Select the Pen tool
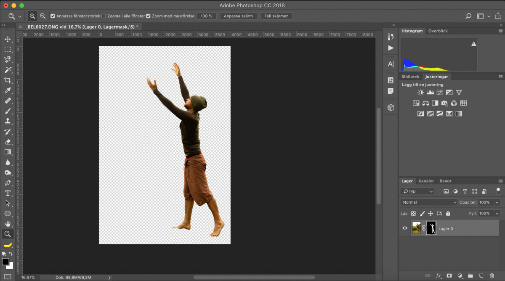This screenshot has width=505, height=281. point(8,183)
